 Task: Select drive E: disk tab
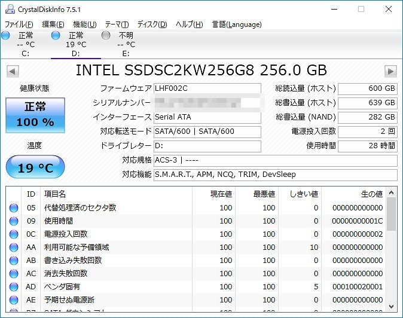point(126,44)
